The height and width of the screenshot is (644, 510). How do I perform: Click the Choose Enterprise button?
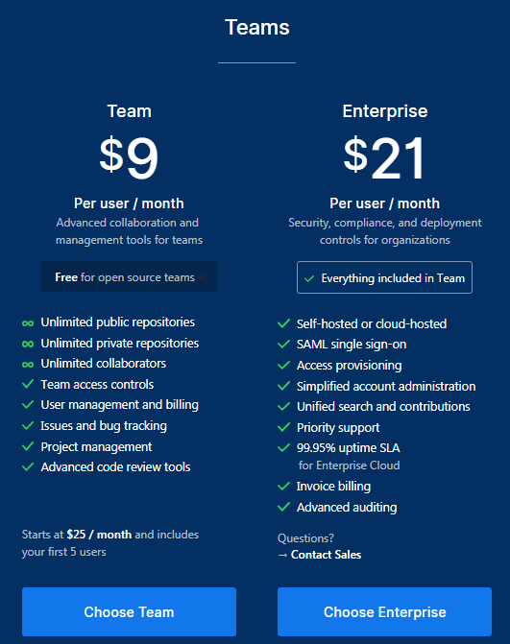coord(384,611)
